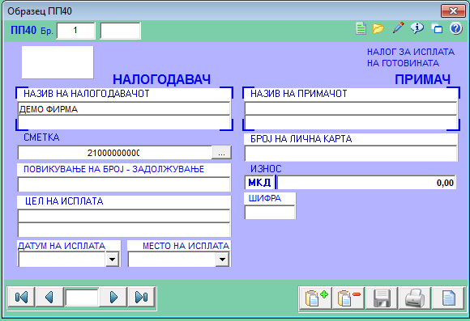This screenshot has width=470, height=321.
Task: Click the СМЕТКА account number field
Action: click(x=115, y=153)
